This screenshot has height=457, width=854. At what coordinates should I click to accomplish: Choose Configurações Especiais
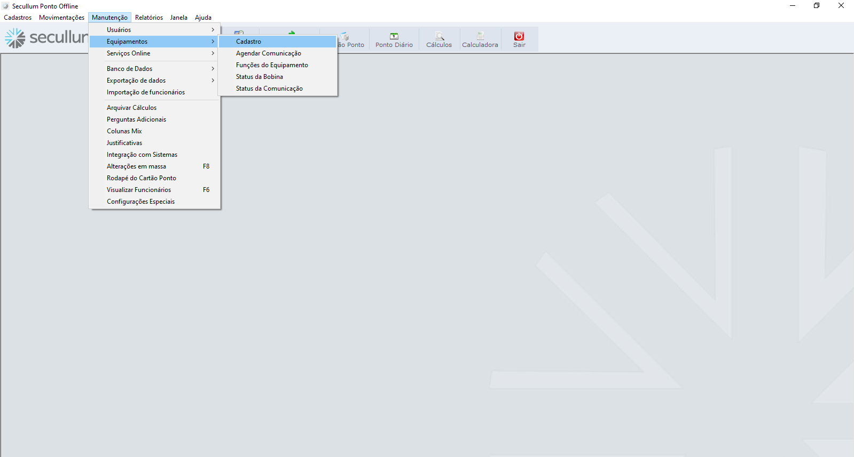140,202
